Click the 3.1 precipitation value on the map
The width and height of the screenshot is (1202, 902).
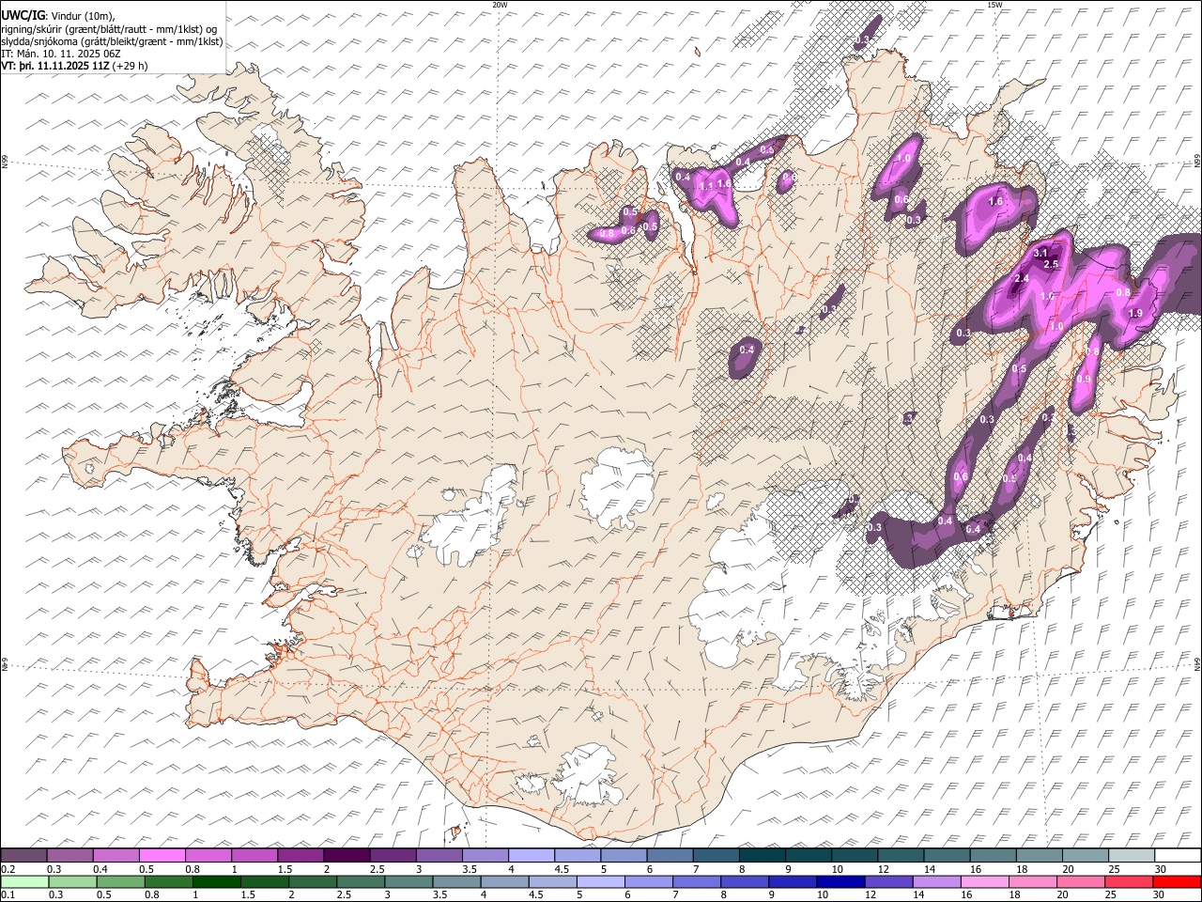click(1040, 254)
